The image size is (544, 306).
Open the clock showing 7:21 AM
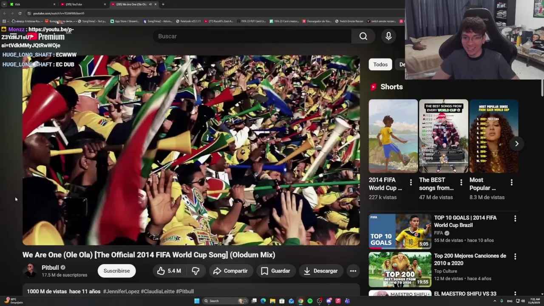[535, 301]
